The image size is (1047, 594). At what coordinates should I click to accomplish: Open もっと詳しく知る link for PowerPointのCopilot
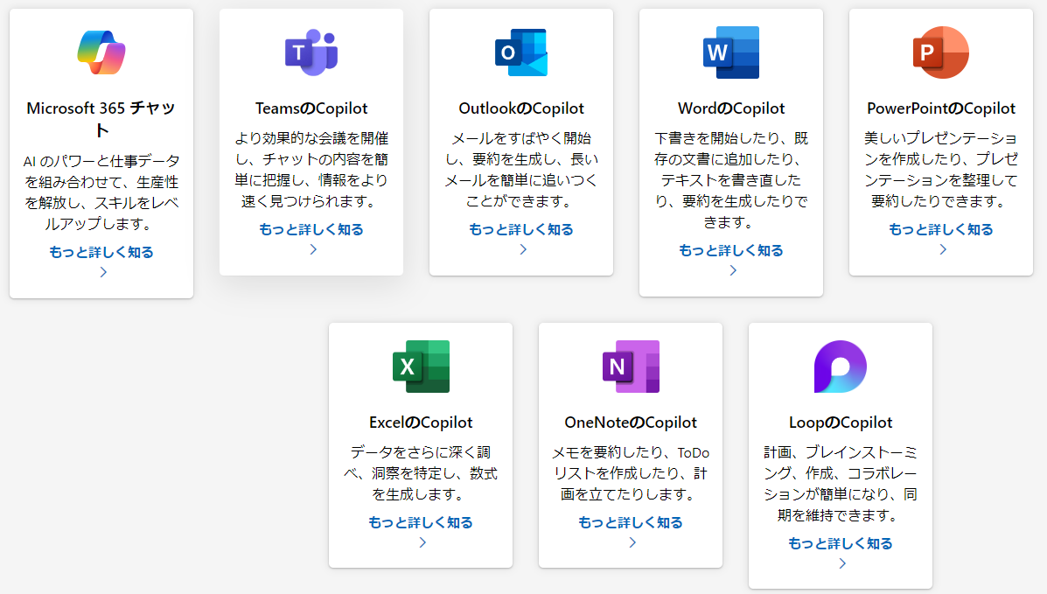click(x=941, y=229)
